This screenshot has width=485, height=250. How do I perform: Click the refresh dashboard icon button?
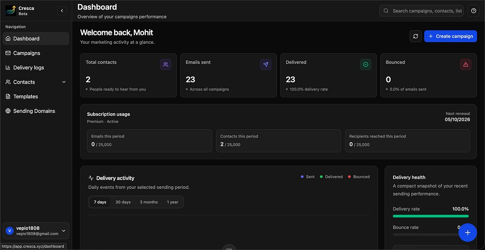coord(415,36)
